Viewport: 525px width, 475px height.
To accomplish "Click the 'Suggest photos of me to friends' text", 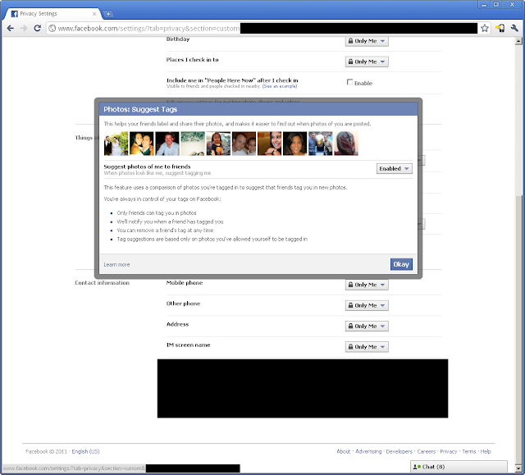I will [x=147, y=167].
